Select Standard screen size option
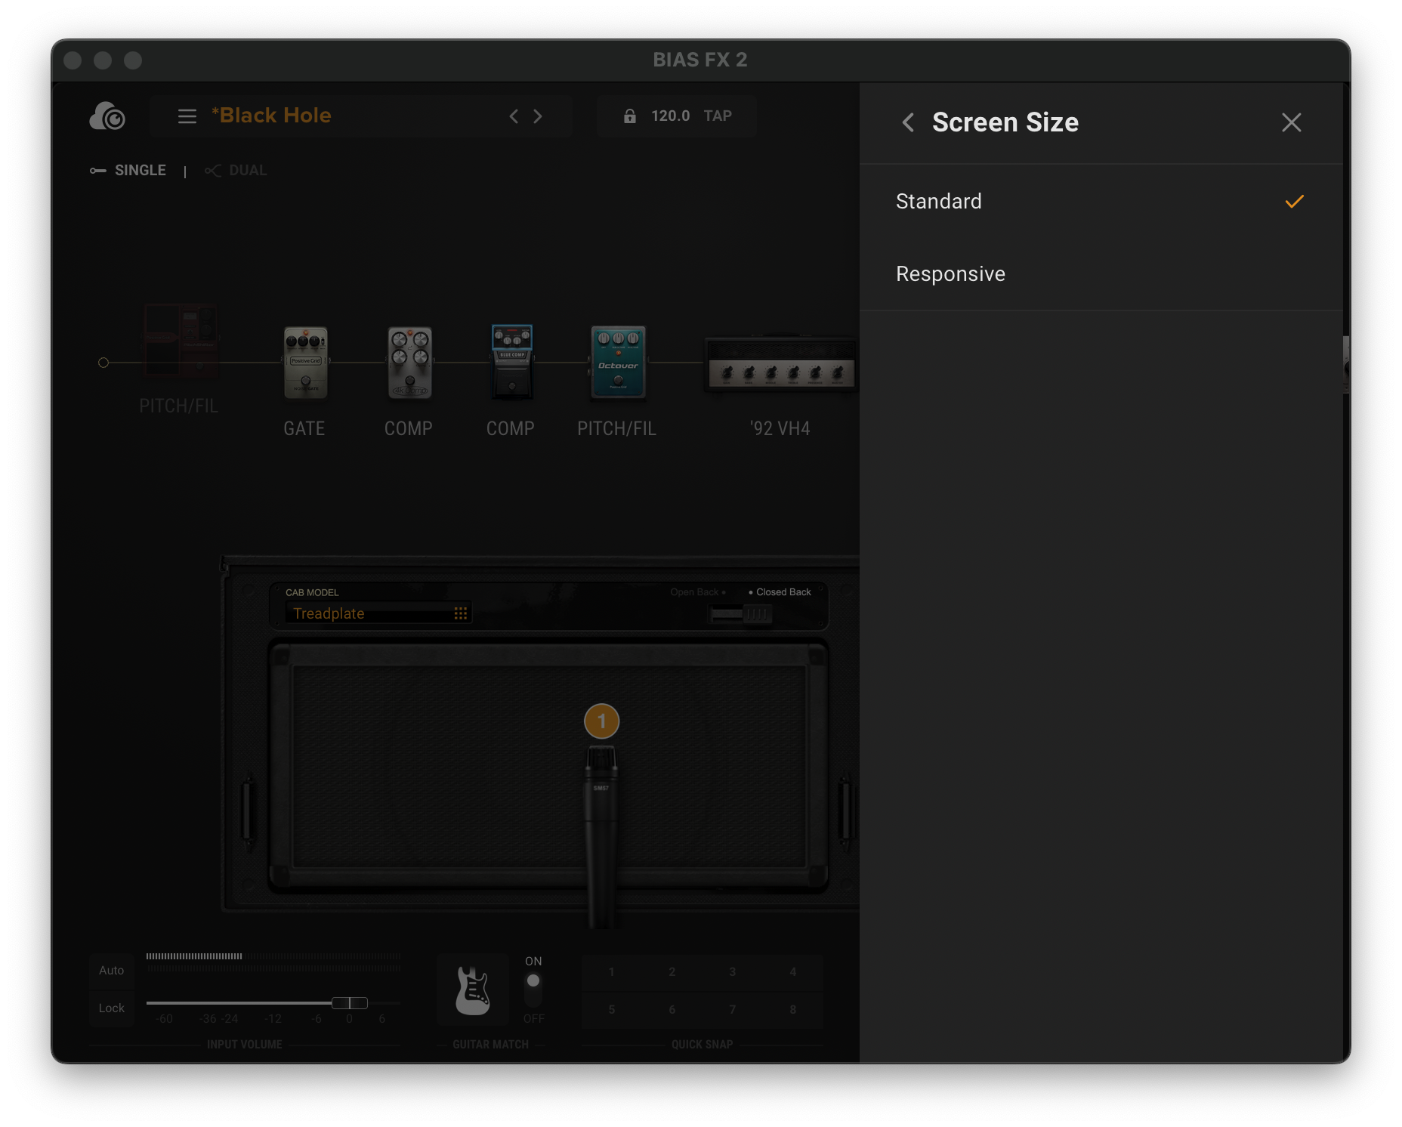Image resolution: width=1402 pixels, height=1127 pixels. 1101,202
